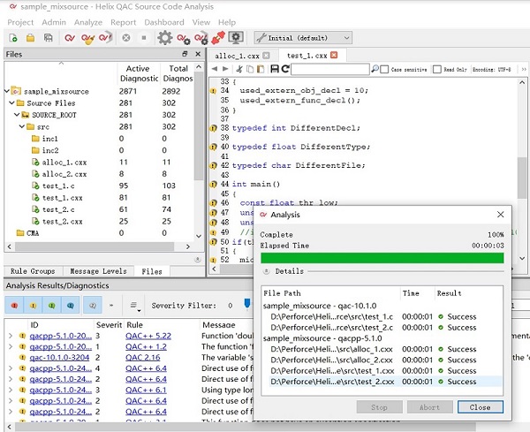This screenshot has height=432, width=530.
Task: Click the paste icon in editor toolbar
Action: click(261, 69)
